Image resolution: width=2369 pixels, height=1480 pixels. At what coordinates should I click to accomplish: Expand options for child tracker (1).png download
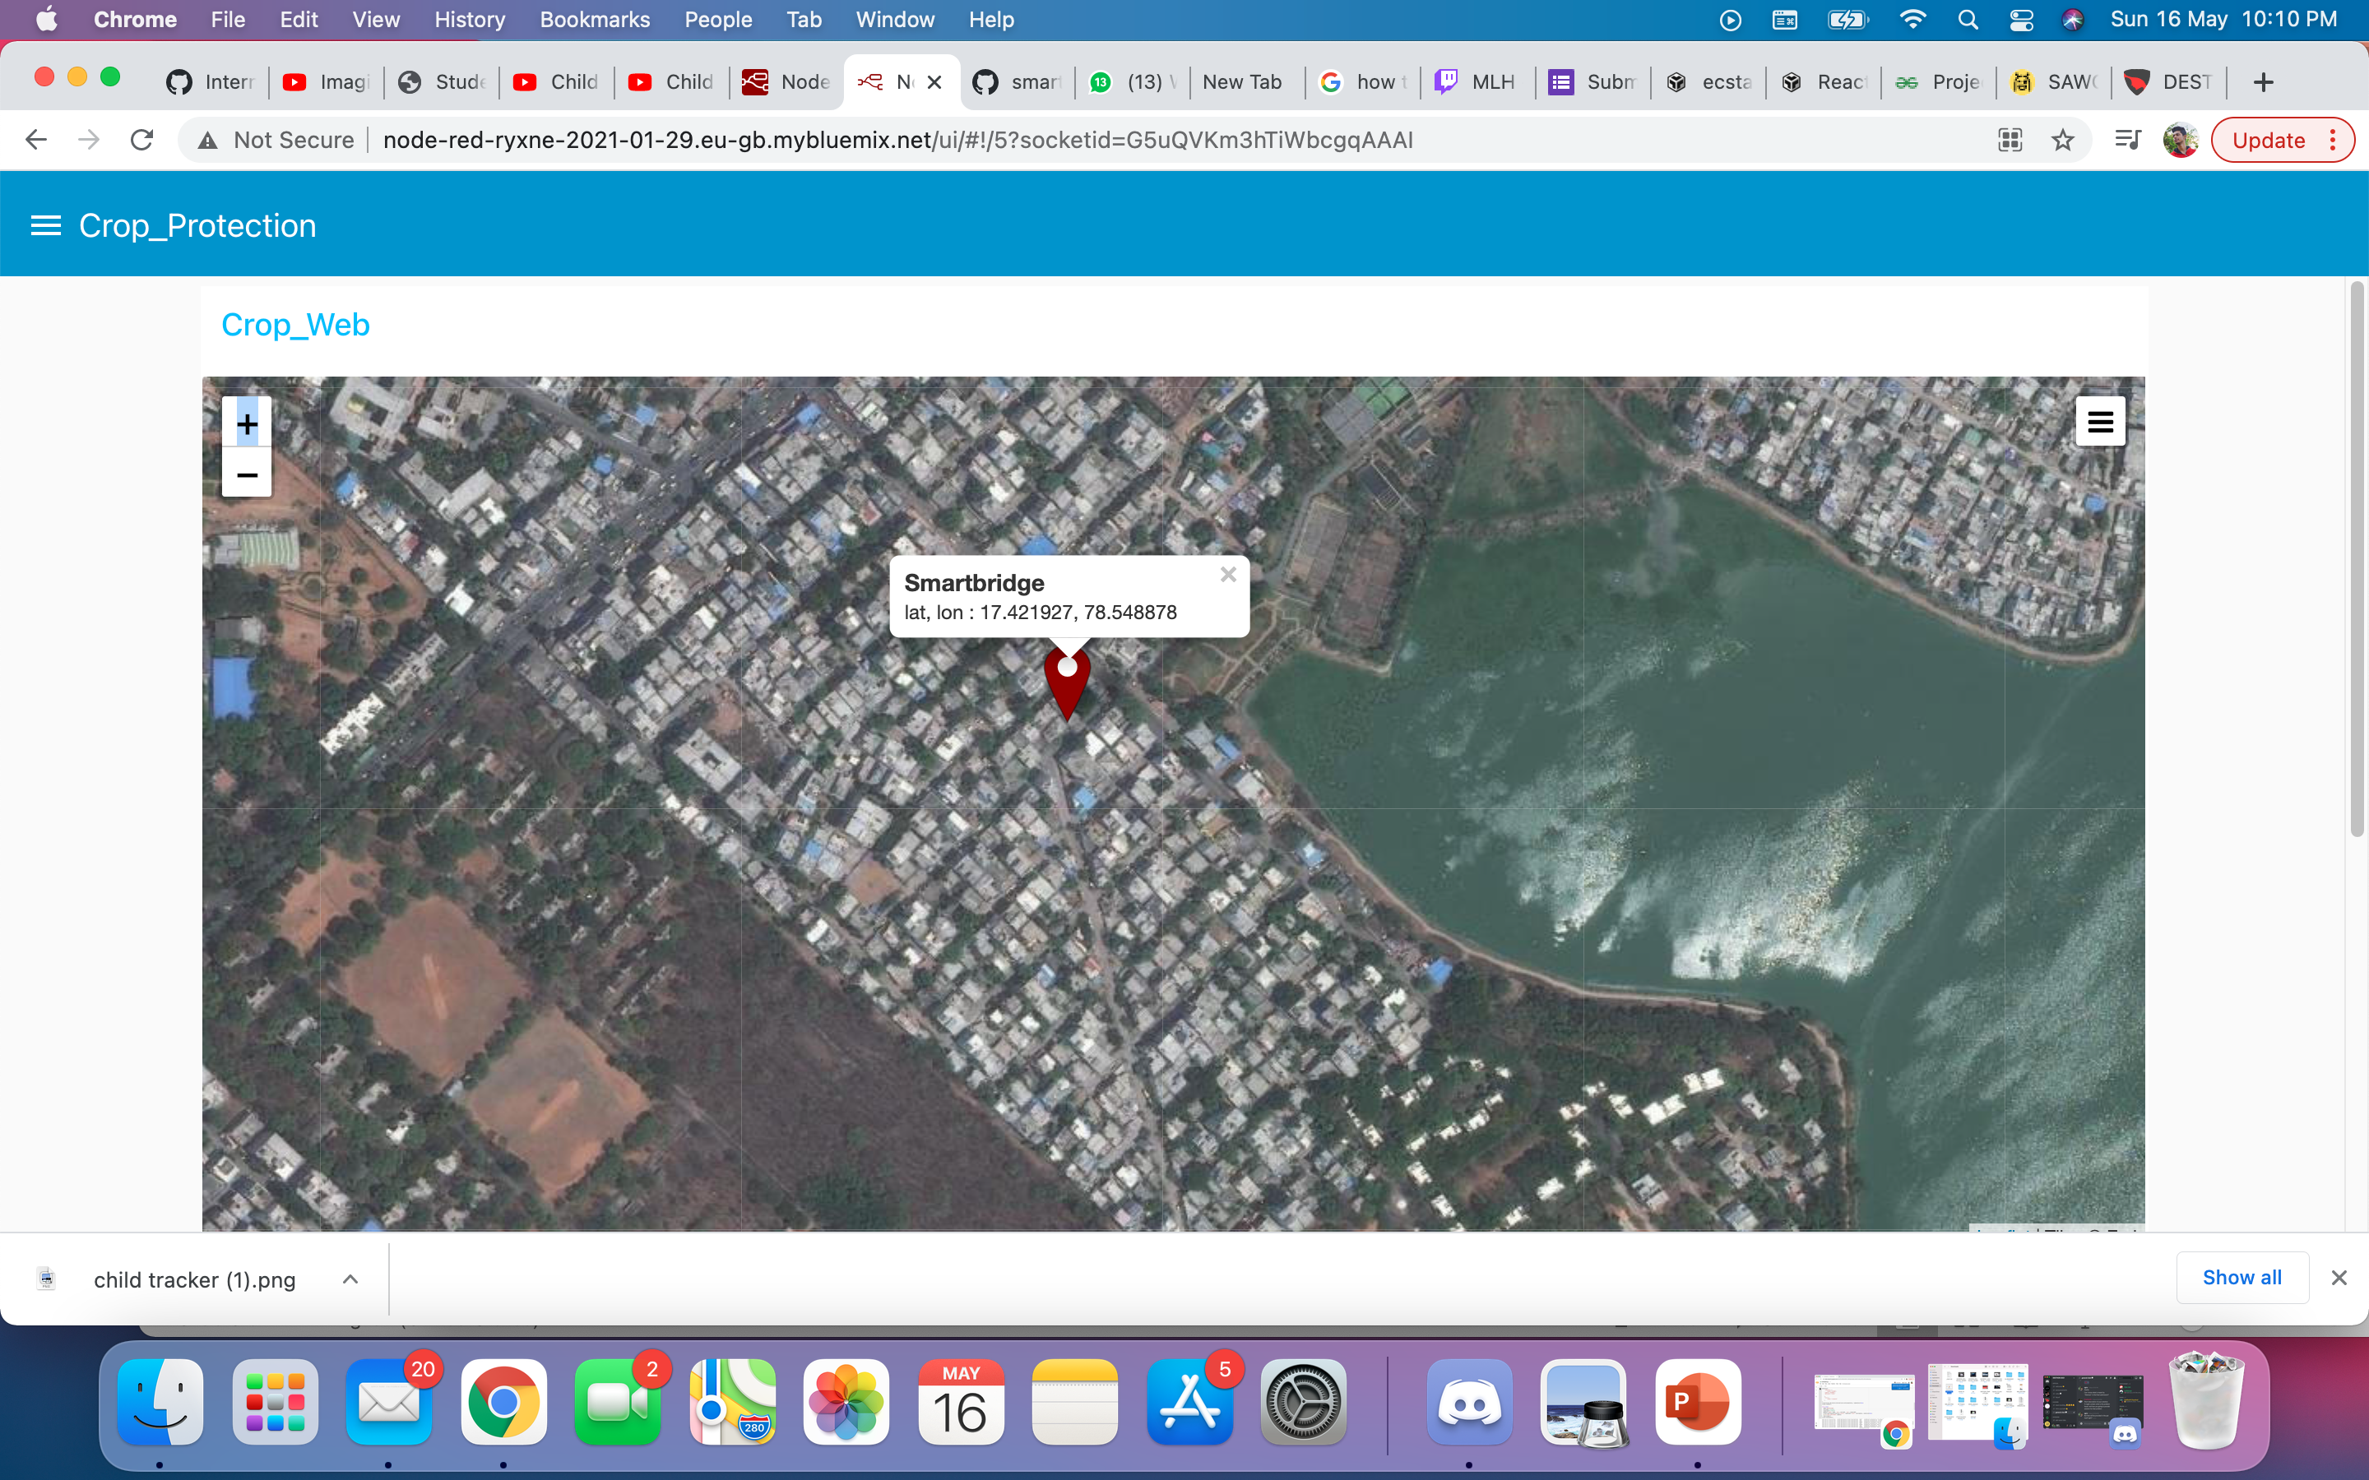(350, 1279)
